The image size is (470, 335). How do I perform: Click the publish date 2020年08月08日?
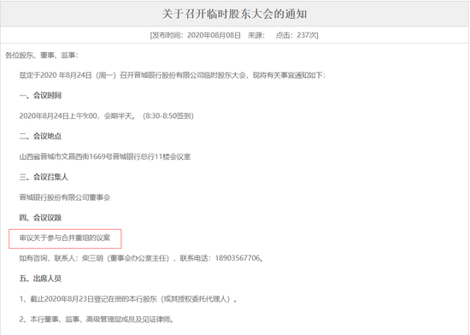tap(214, 35)
